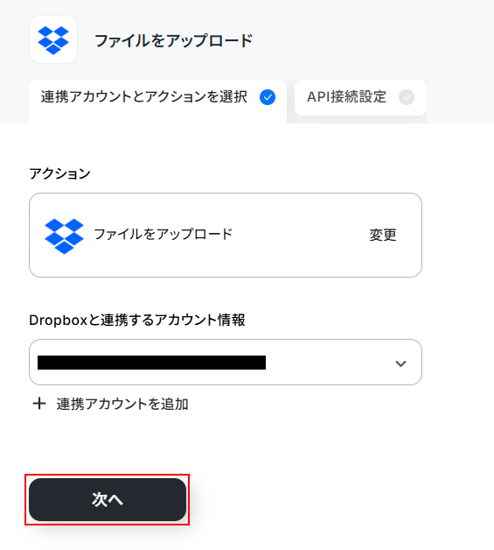Click the plus icon to add an account

click(39, 404)
